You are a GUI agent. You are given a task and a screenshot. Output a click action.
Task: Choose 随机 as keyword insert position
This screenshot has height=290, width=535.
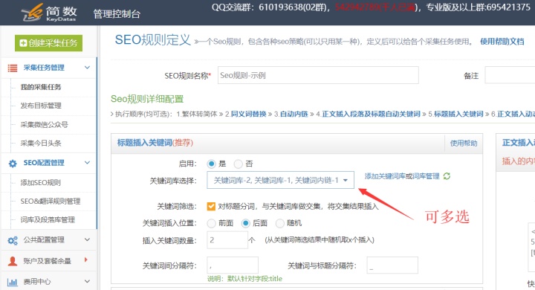(280, 223)
